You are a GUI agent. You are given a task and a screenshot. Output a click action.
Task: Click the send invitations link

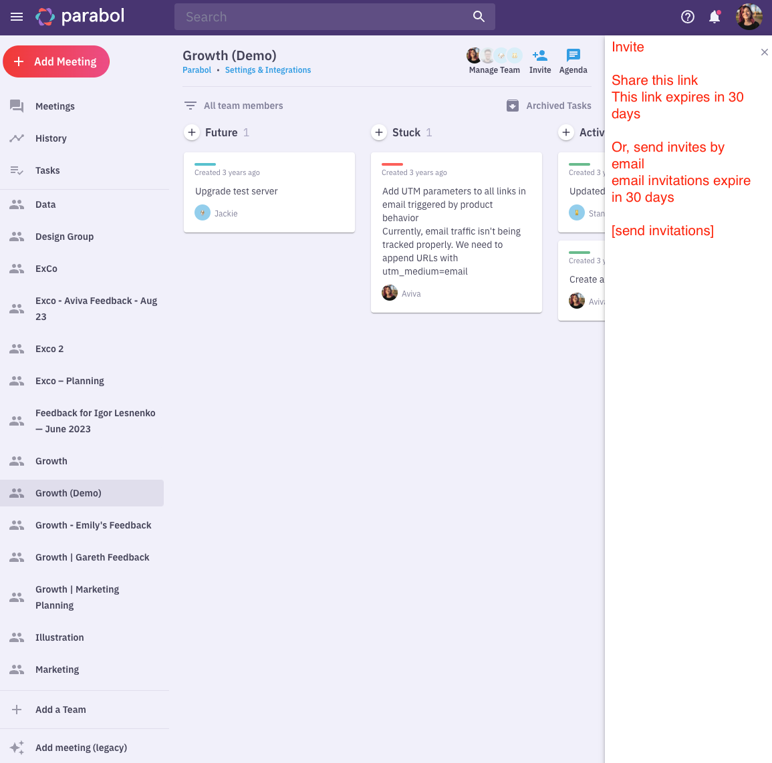(x=662, y=231)
